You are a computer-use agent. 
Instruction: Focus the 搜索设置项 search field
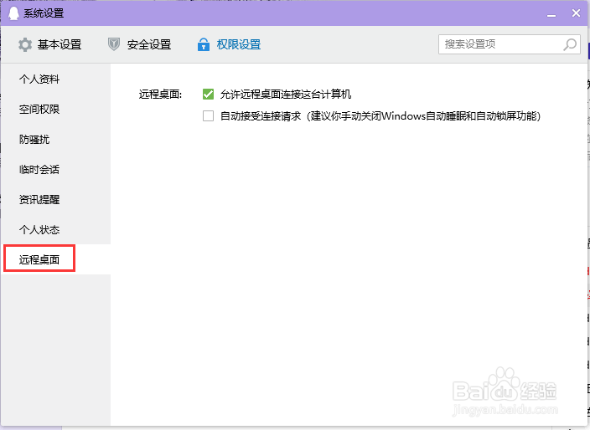pos(509,44)
